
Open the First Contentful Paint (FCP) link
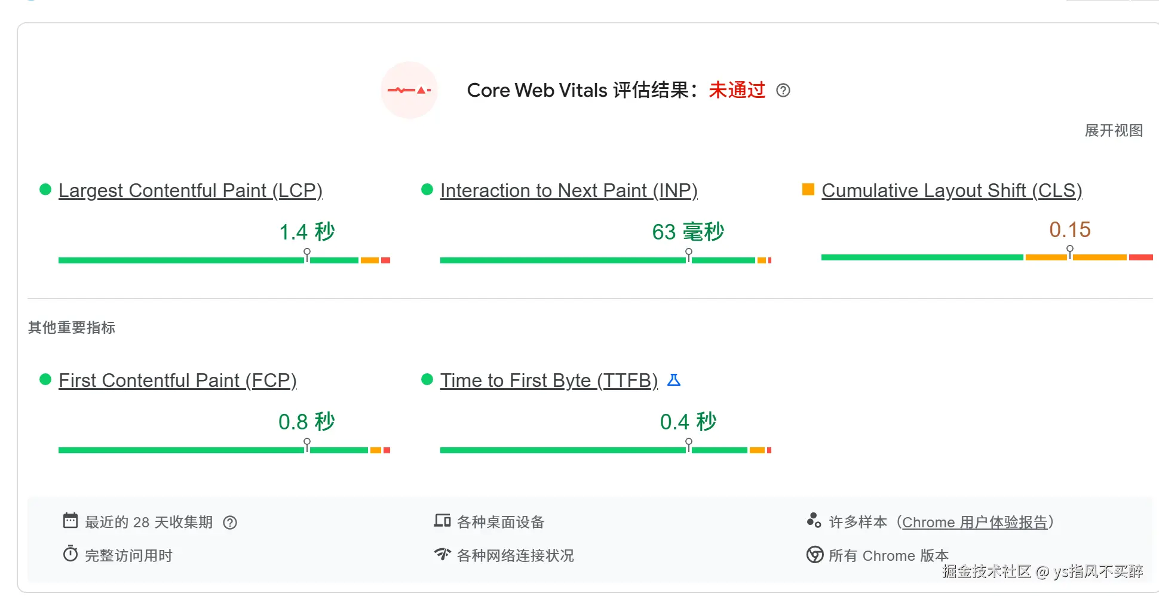coord(177,380)
